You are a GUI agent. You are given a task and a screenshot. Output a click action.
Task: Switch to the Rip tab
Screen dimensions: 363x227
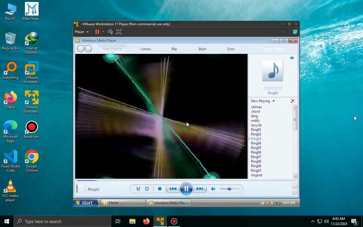pyautogui.click(x=174, y=49)
